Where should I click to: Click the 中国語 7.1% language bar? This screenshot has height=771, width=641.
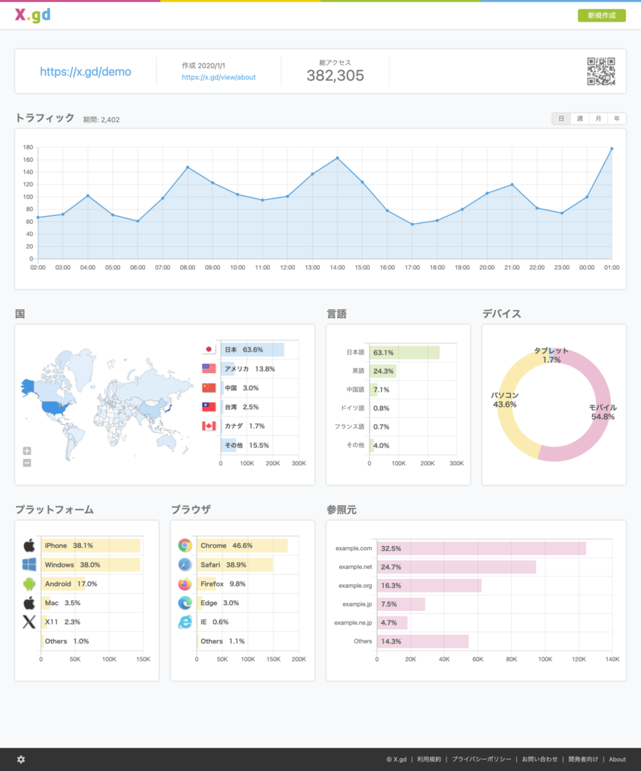(373, 390)
